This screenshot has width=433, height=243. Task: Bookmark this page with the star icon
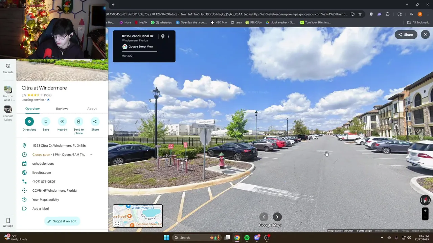(360, 14)
